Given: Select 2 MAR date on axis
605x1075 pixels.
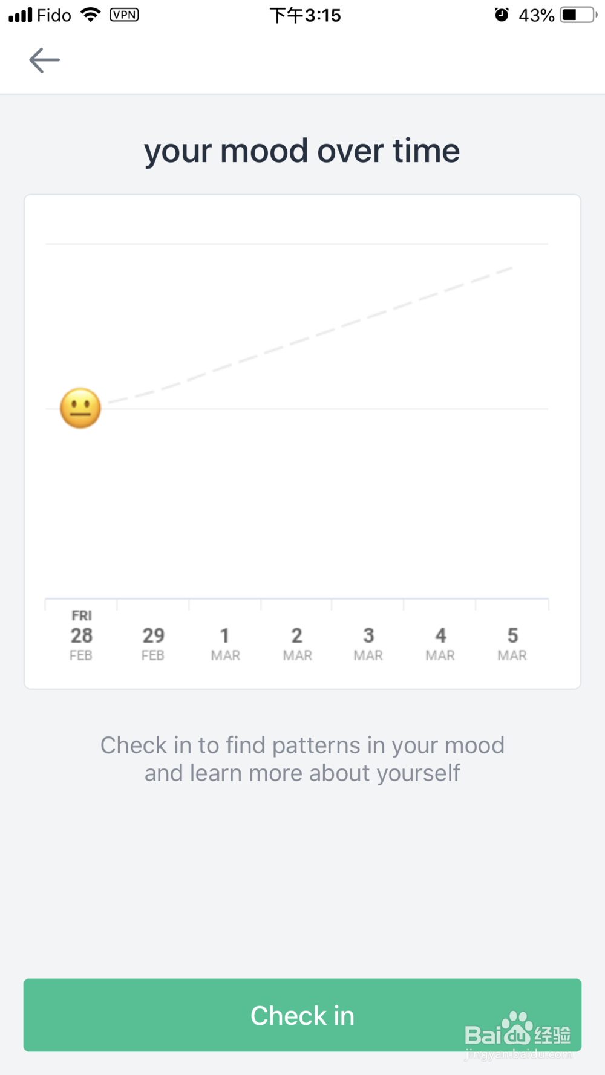Looking at the screenshot, I should 297,643.
